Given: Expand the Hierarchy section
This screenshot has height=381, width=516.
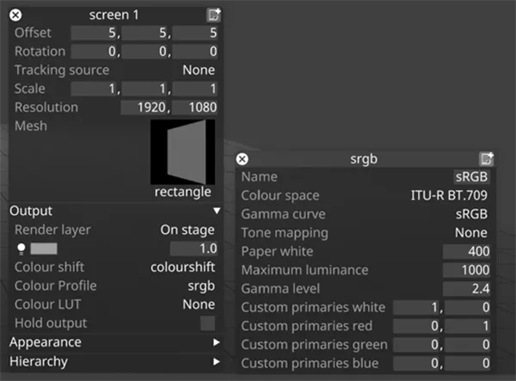Looking at the screenshot, I should pos(216,361).
